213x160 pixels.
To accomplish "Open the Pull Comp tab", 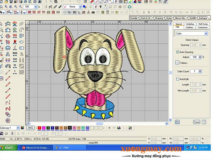I will coord(203,24).
